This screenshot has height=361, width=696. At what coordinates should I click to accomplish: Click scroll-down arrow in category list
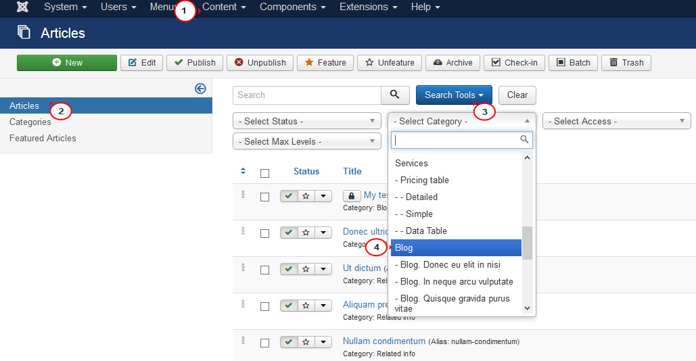pyautogui.click(x=527, y=308)
